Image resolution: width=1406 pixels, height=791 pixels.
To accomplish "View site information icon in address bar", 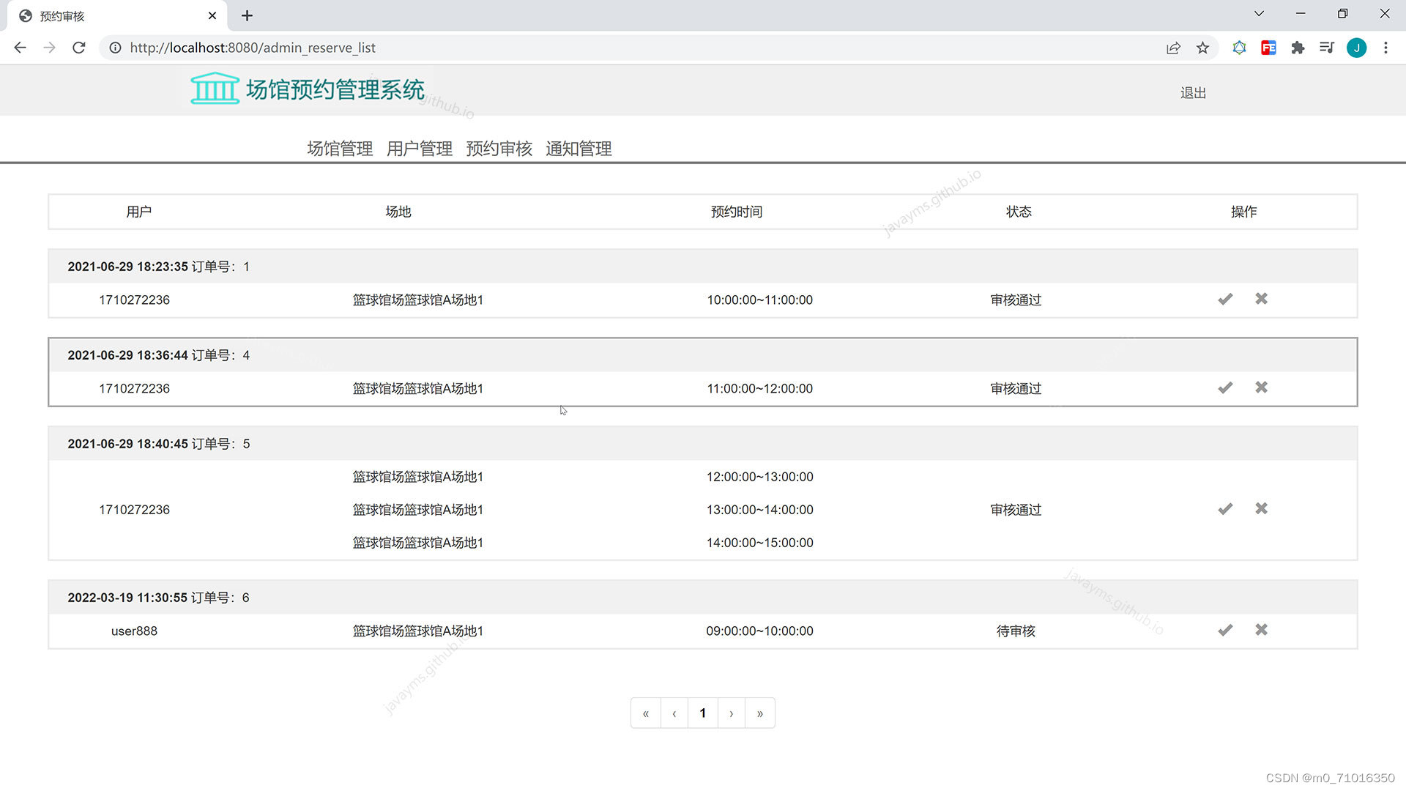I will [115, 48].
